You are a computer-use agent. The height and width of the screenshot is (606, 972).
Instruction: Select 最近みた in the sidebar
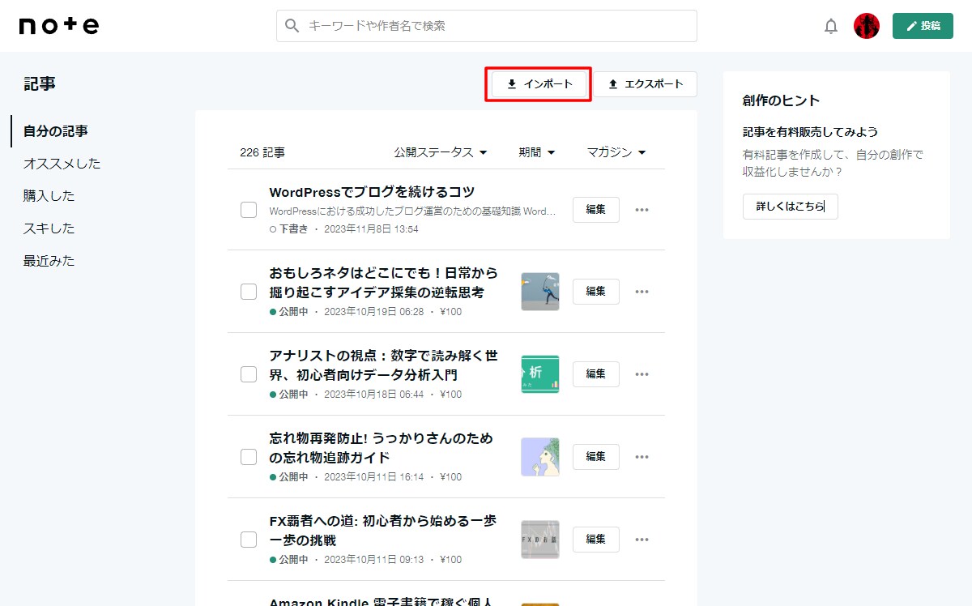[x=49, y=261]
